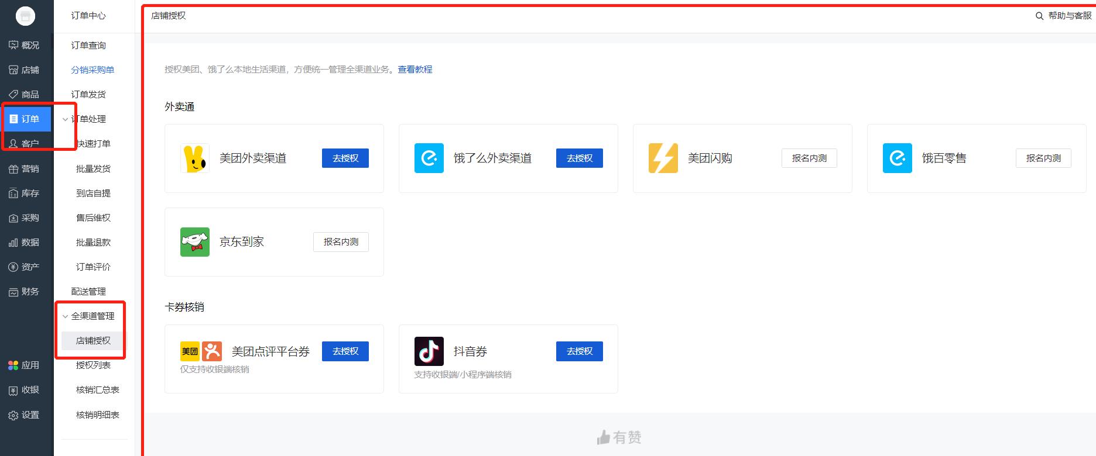1096x456 pixels.
Task: Click the 美团闪购 lightning logo
Action: coord(663,158)
